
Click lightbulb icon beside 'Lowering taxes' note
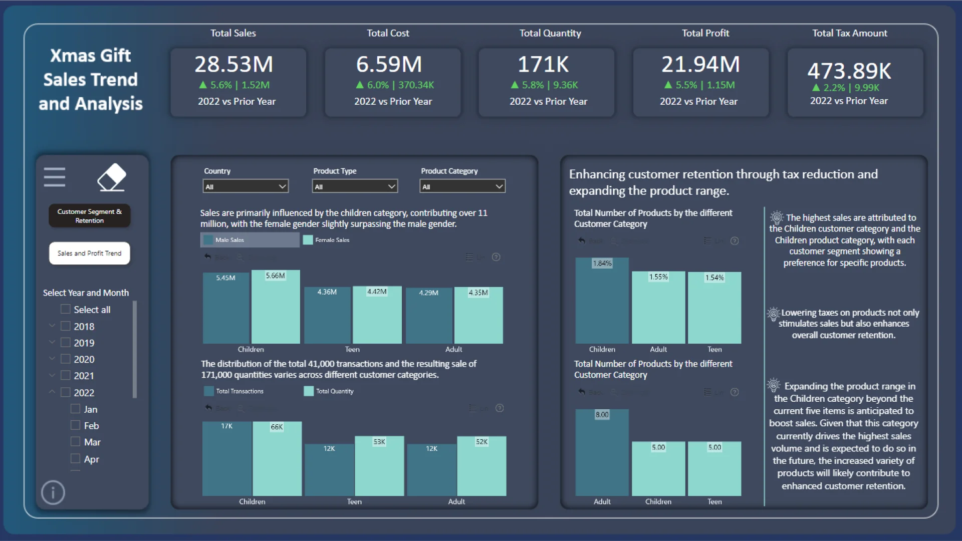[x=773, y=314]
